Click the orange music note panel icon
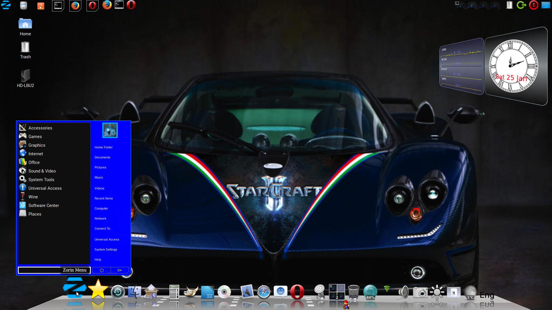Viewport: 552px width, 310px height. coord(41,5)
